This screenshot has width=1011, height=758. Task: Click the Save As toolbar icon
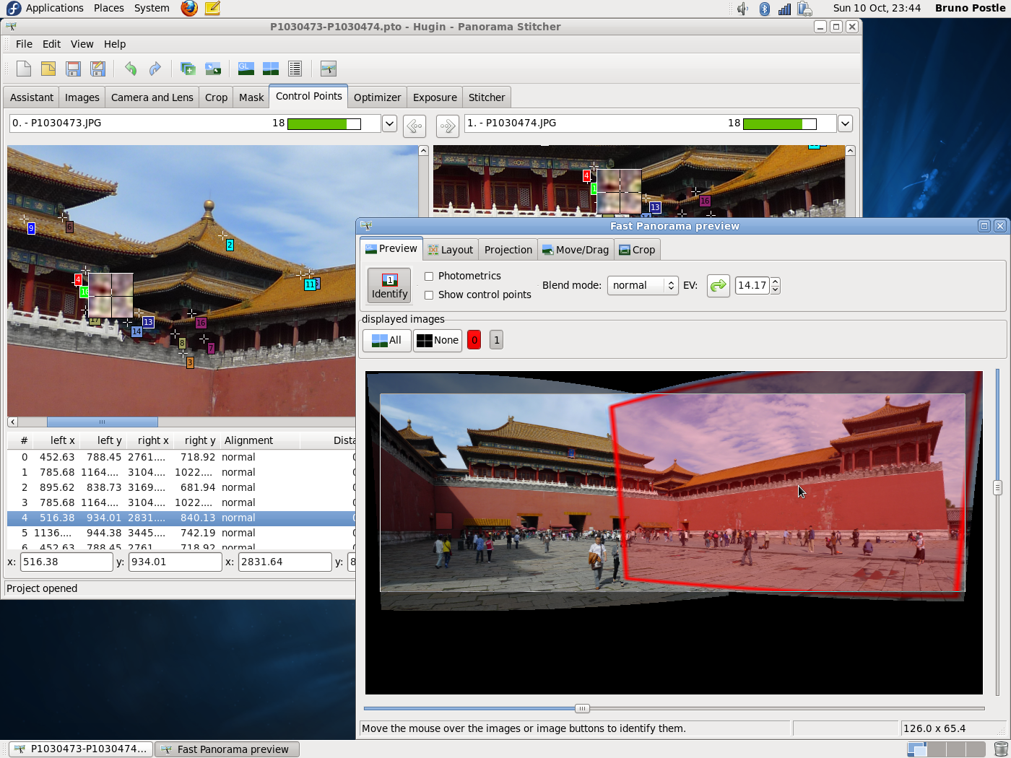(97, 68)
